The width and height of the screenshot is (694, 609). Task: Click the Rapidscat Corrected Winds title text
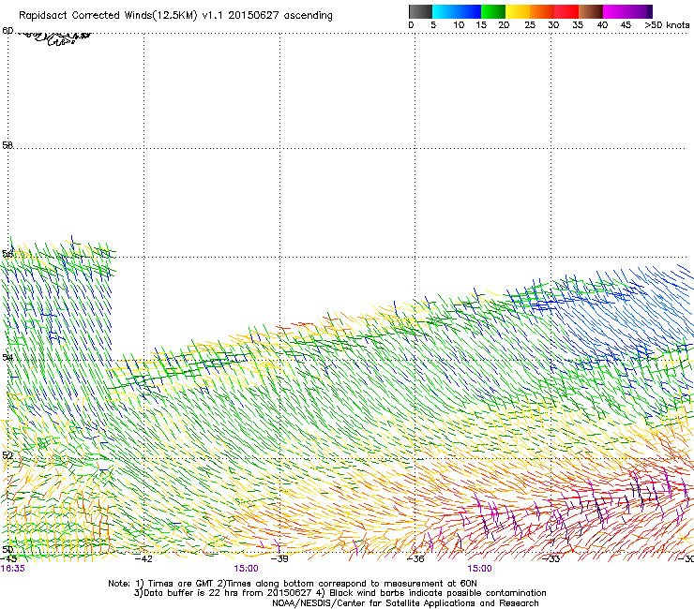pyautogui.click(x=175, y=15)
